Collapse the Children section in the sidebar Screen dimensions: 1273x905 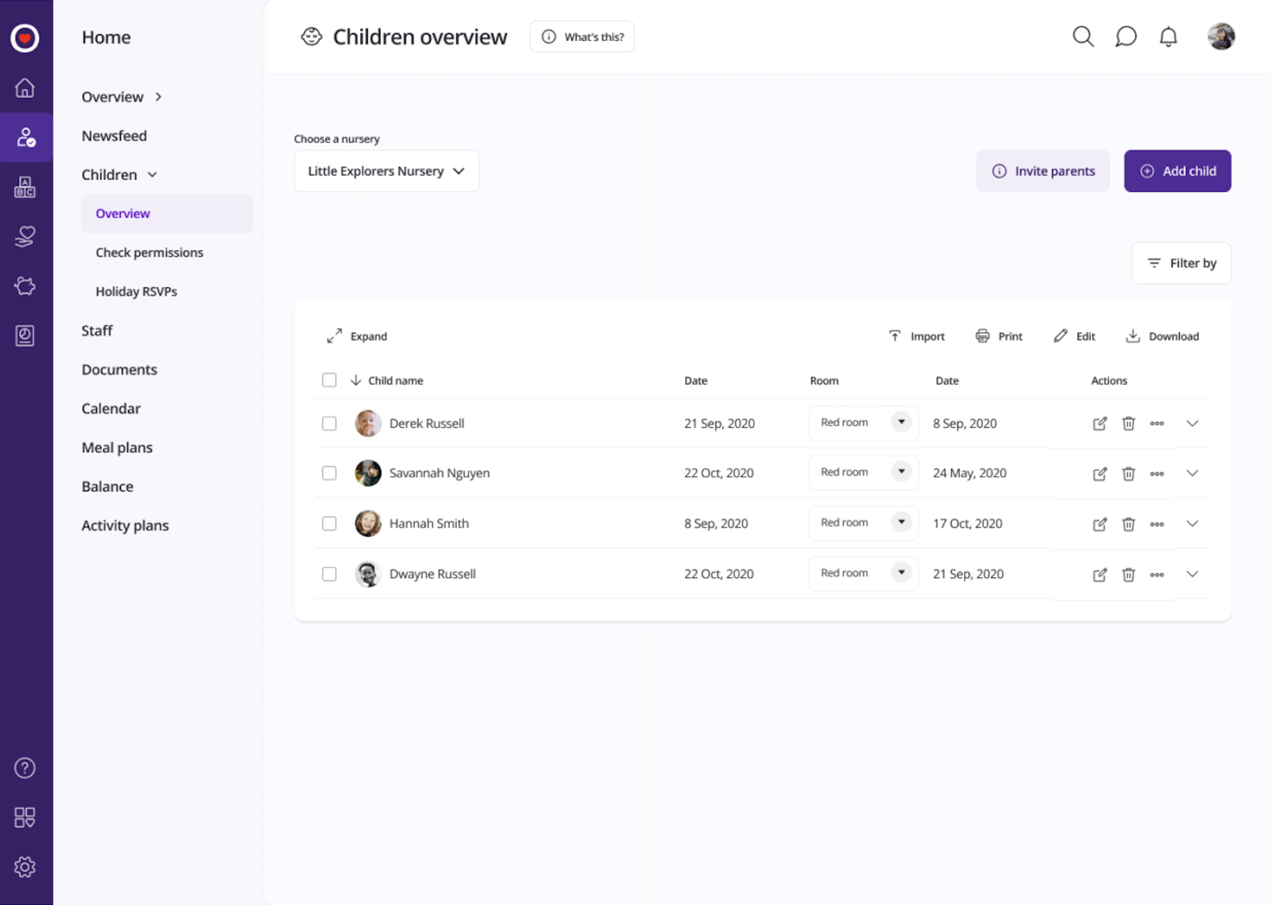coord(152,175)
